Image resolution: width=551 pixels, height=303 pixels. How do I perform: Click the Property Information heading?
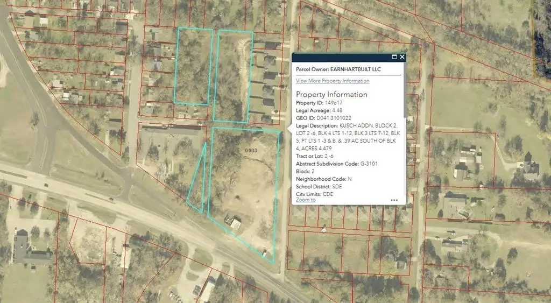point(331,94)
